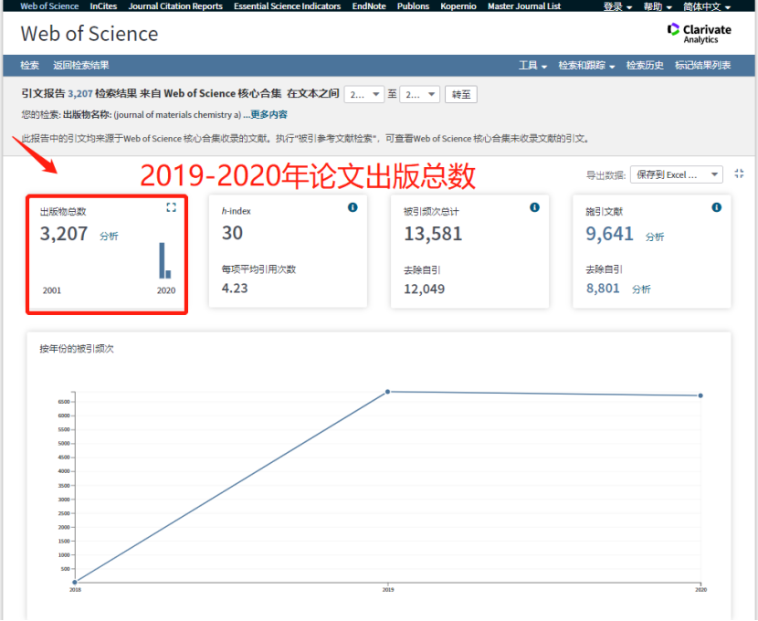Viewport: 758px width, 621px height.
Task: Open 标记结果列表 marked list
Action: (702, 65)
